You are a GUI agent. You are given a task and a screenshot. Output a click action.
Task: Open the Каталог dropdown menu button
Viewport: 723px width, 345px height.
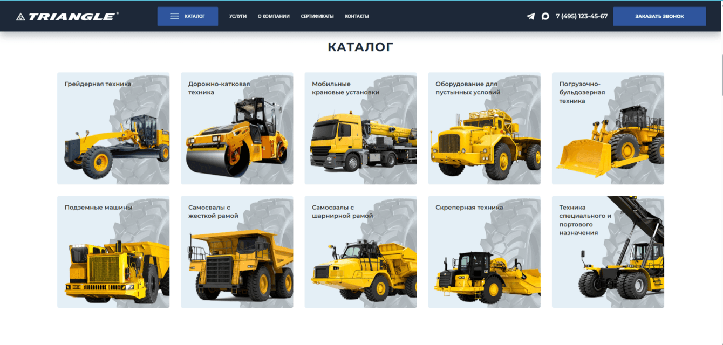point(188,16)
